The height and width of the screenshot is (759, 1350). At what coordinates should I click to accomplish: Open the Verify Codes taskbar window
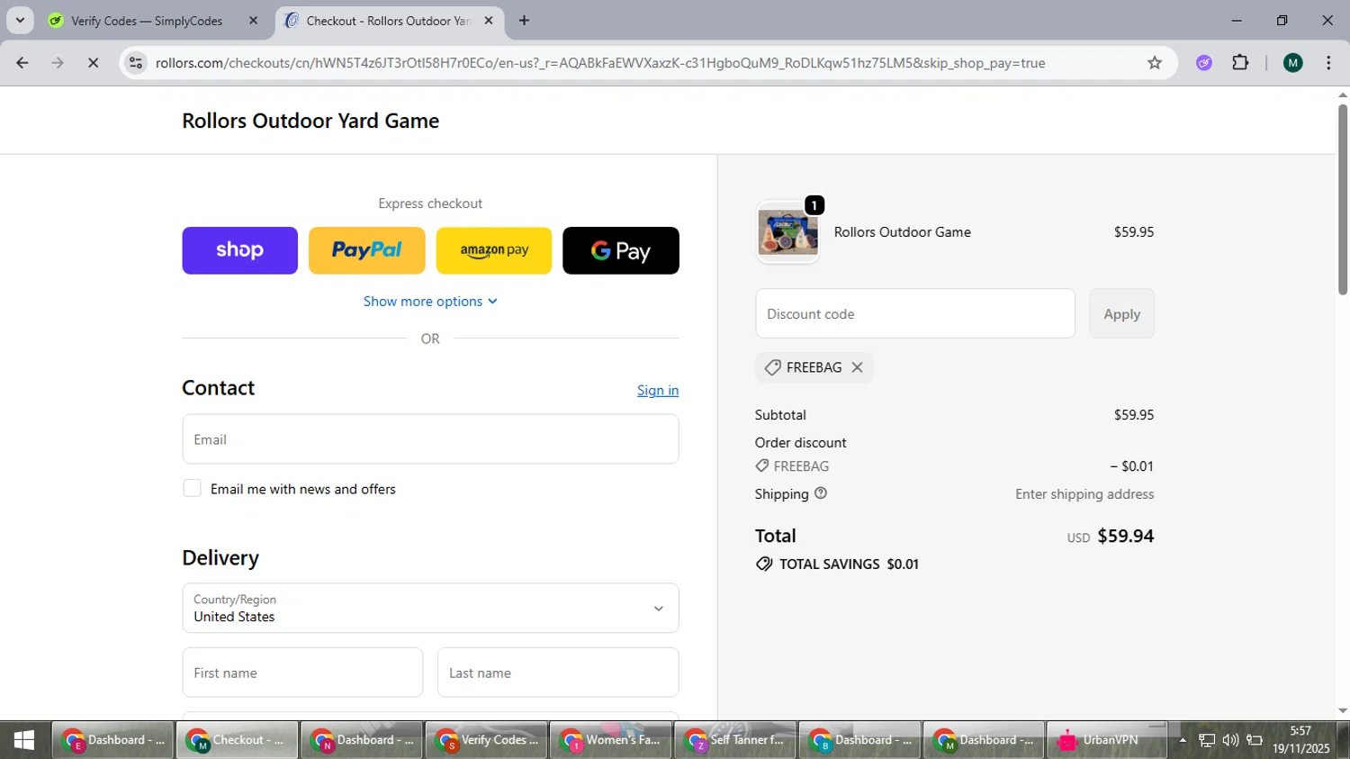[486, 740]
